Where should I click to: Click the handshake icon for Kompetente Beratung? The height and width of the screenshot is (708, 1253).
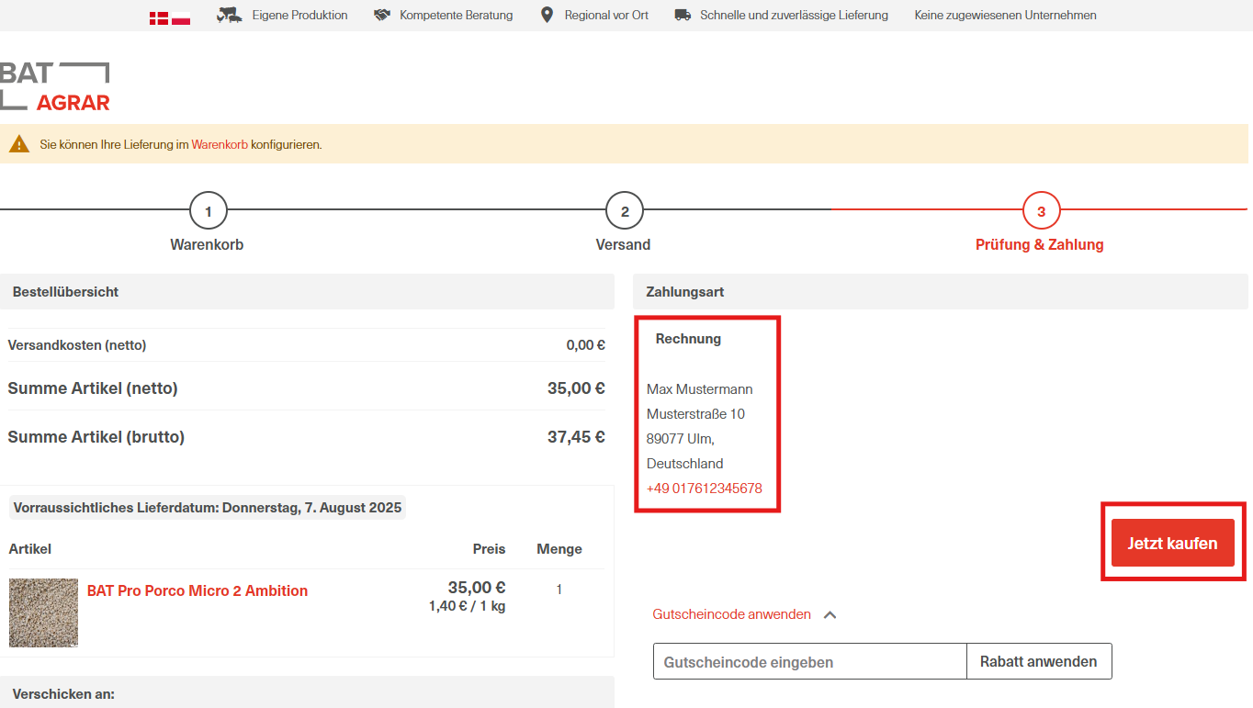[x=382, y=15]
